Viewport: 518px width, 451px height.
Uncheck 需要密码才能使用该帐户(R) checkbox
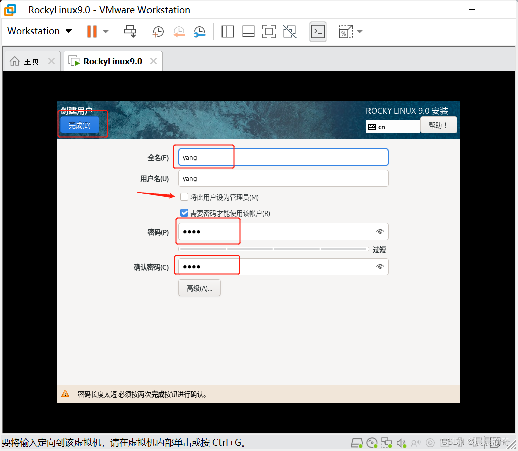(184, 213)
